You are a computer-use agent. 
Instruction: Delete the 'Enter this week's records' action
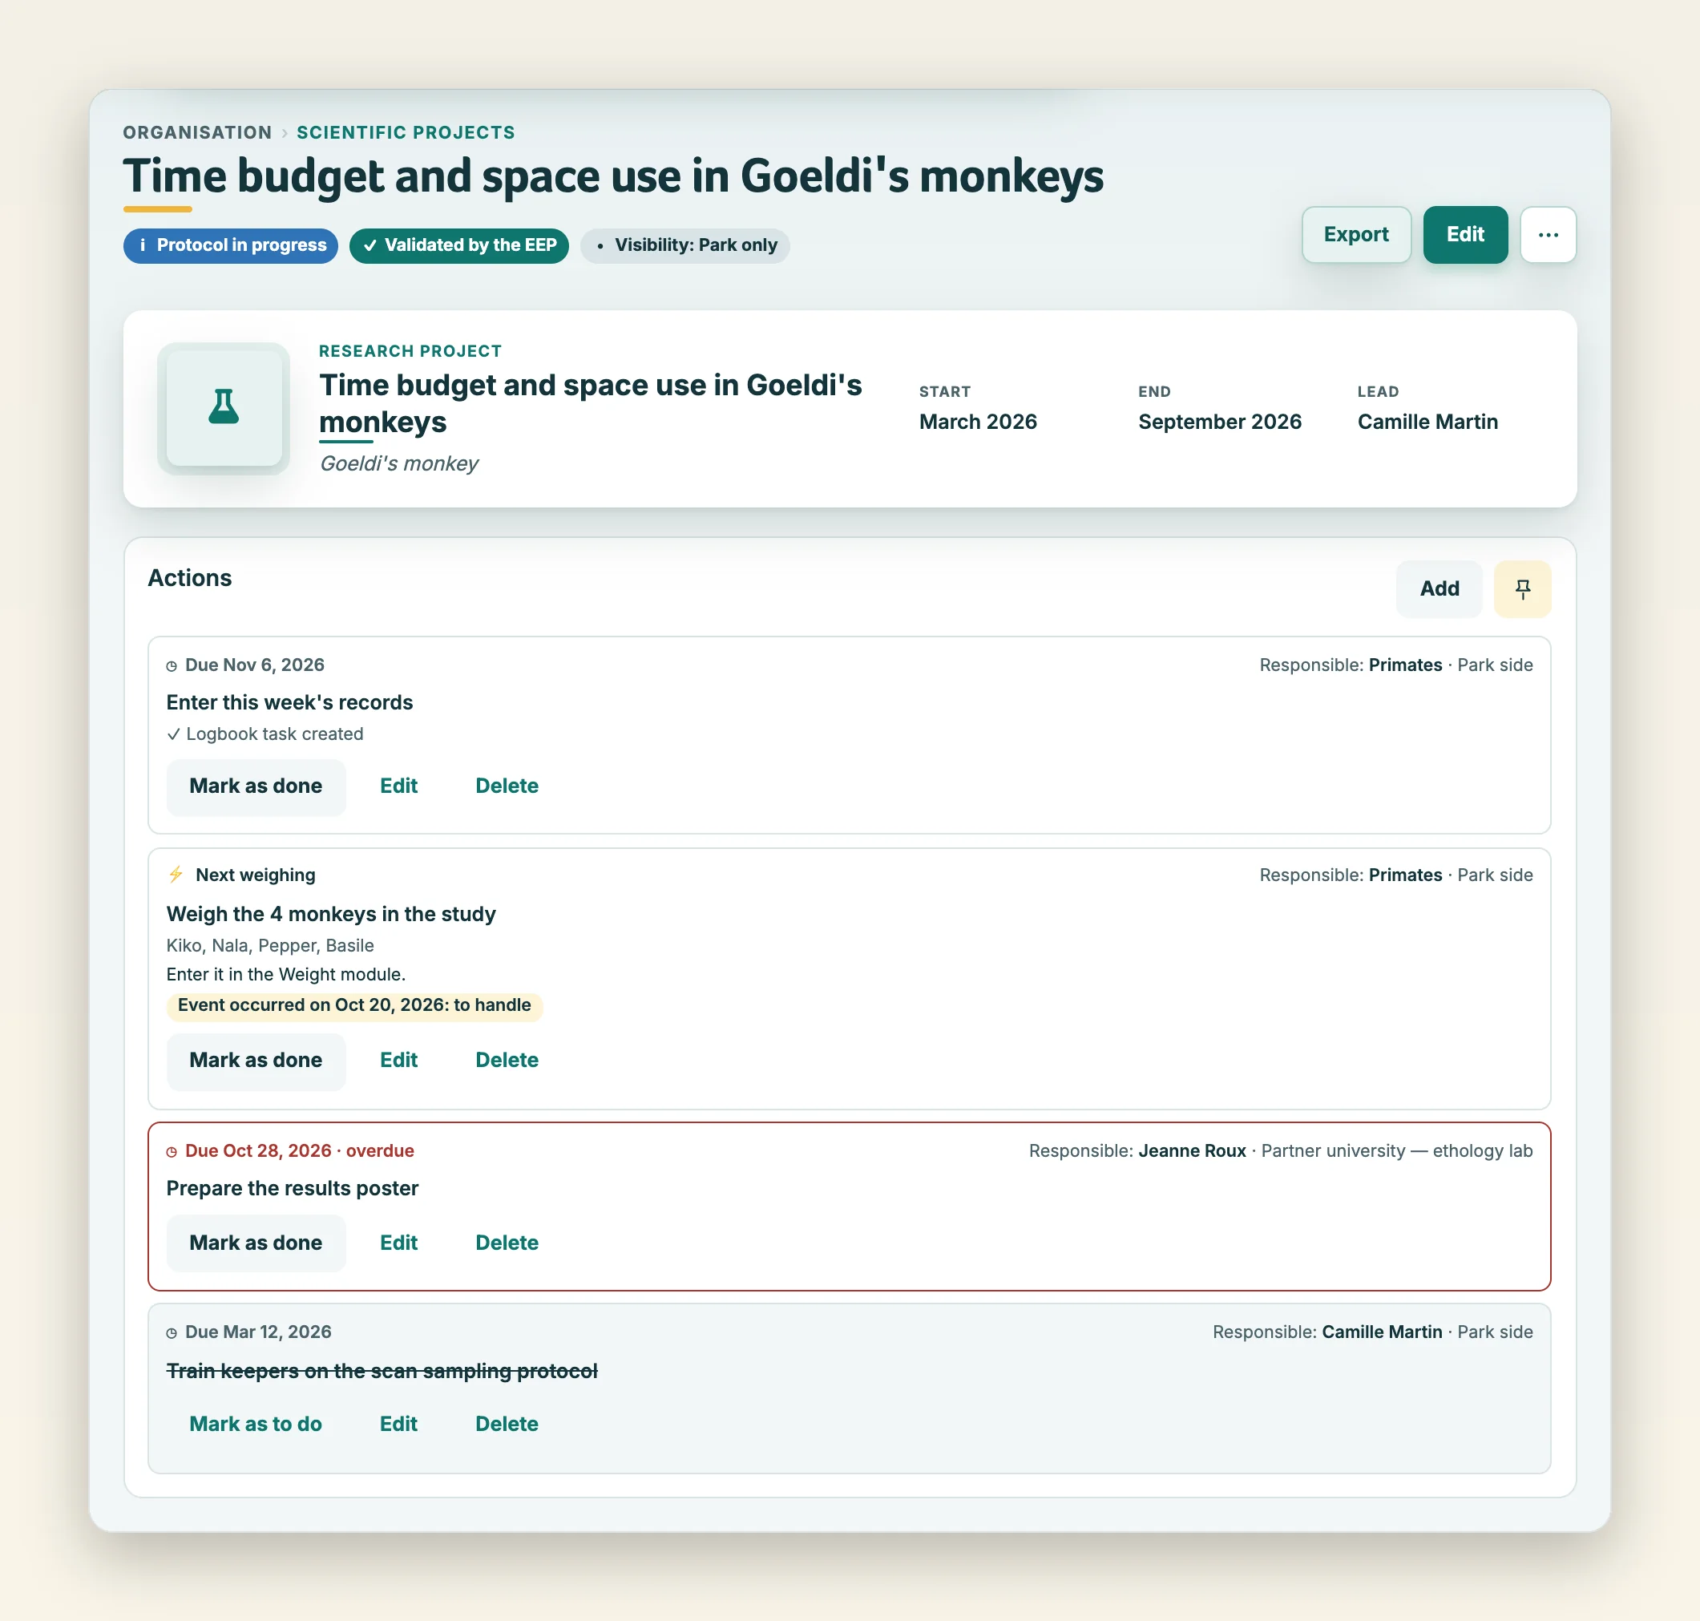click(x=507, y=786)
